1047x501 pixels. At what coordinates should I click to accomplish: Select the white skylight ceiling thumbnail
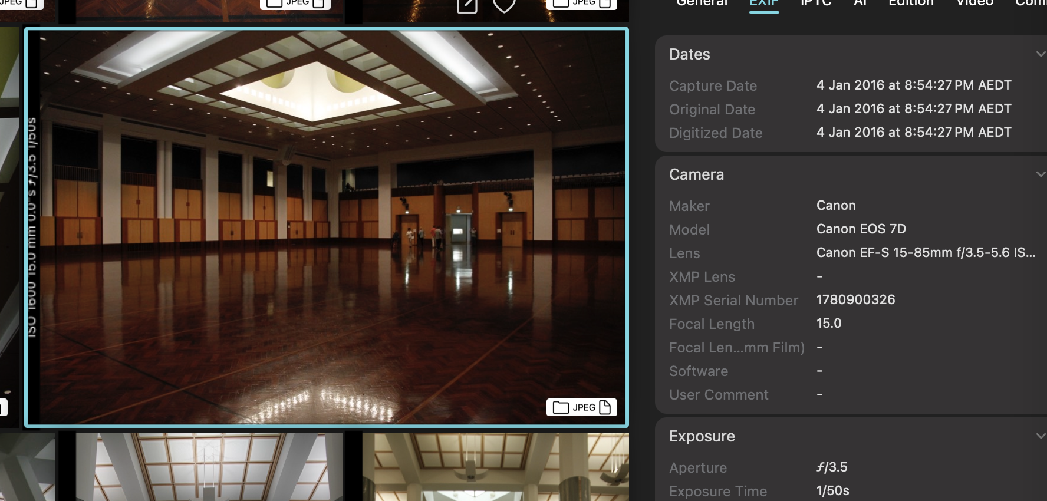(209, 467)
